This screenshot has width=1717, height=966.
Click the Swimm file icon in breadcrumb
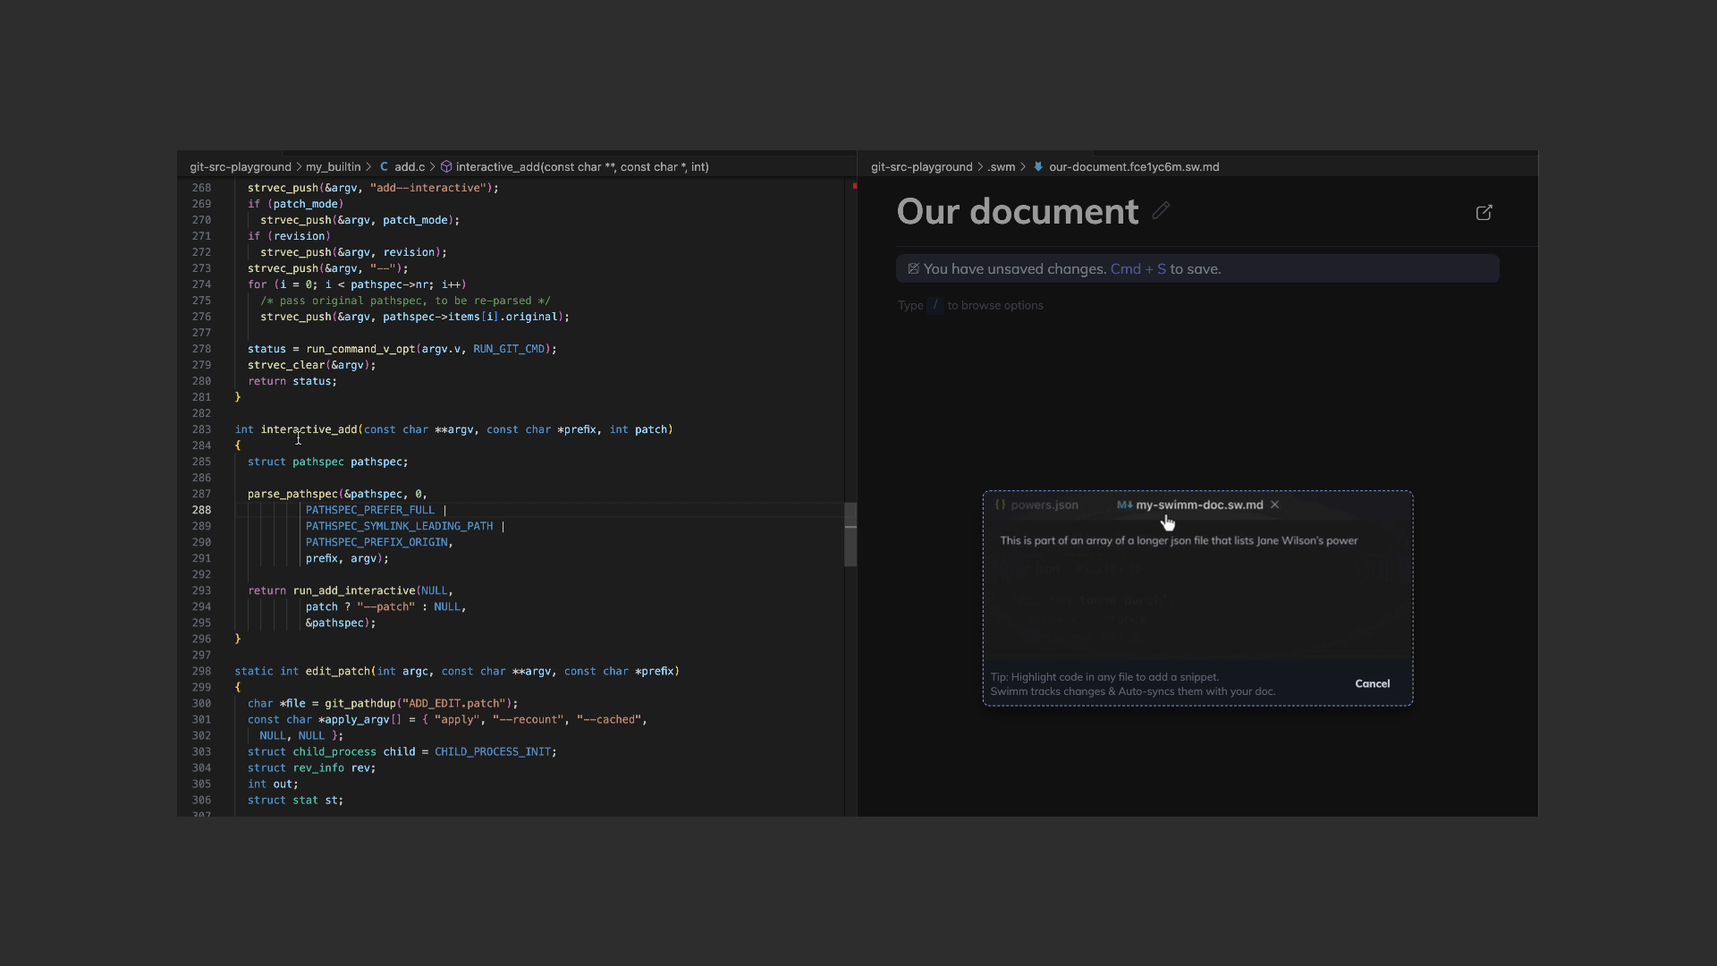1038,167
